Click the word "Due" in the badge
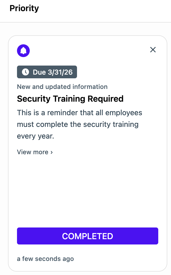Viewport: 171px width, 275px height. tap(39, 72)
